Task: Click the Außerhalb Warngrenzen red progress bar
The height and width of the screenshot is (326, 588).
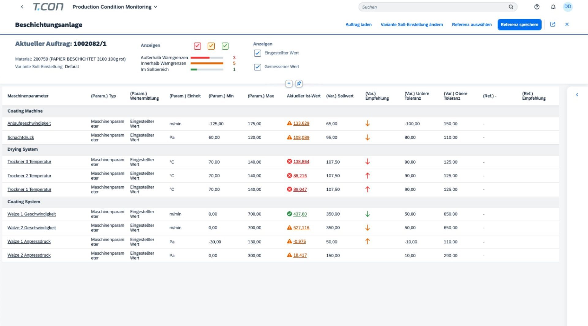Action: [x=207, y=57]
